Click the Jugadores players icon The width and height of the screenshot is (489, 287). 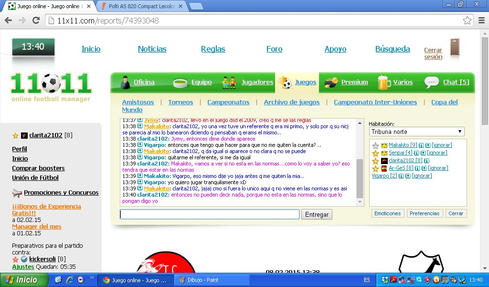pos(229,82)
